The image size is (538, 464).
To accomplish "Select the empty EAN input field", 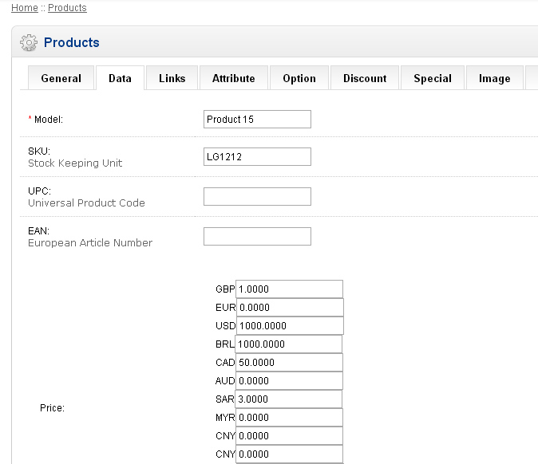I will coord(257,237).
